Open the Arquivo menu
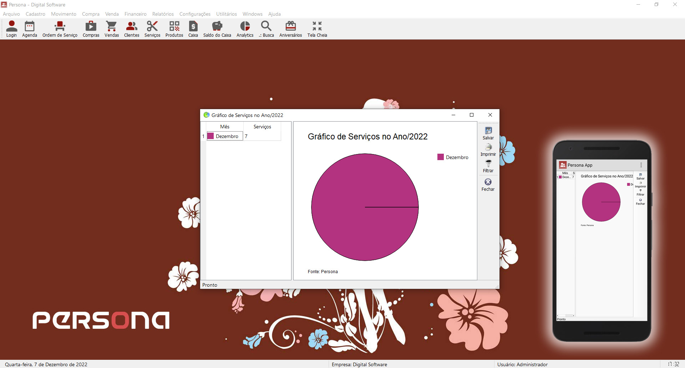 click(x=11, y=14)
